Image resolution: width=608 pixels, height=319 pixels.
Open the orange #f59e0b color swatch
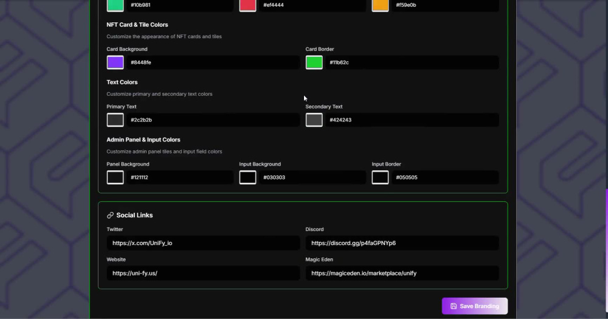coord(381,5)
